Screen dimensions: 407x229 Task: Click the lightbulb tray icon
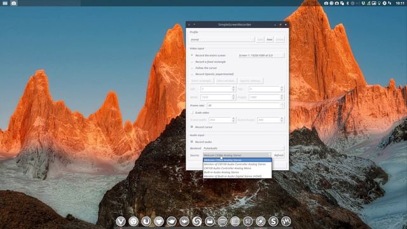point(379,3)
